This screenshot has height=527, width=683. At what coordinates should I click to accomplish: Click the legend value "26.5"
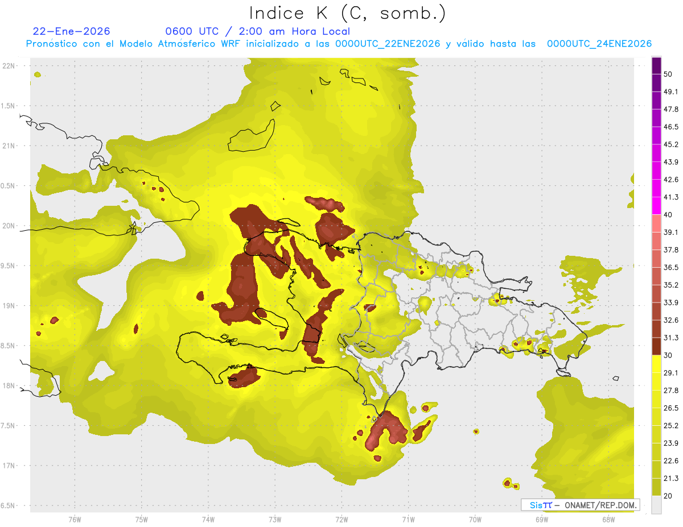click(671, 408)
